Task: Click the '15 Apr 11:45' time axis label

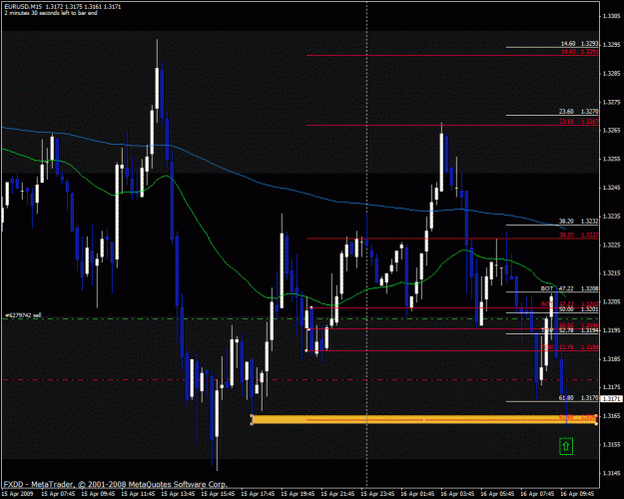Action: tap(138, 494)
